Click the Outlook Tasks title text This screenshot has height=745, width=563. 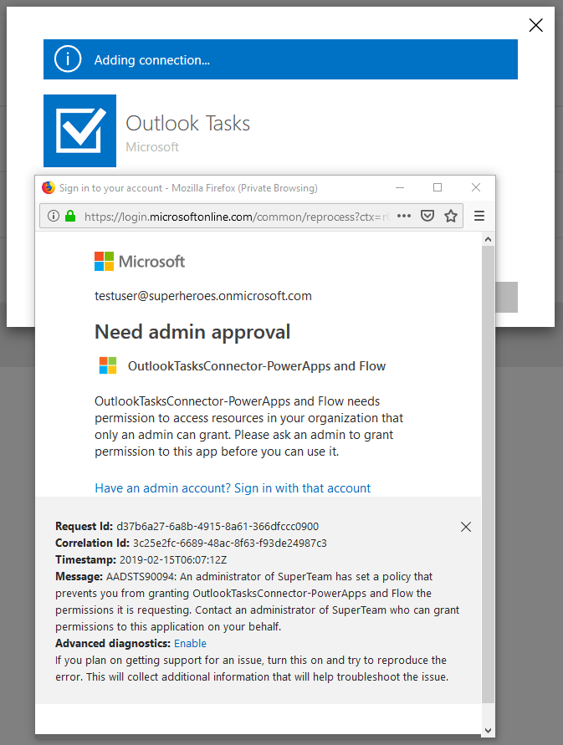pyautogui.click(x=188, y=123)
